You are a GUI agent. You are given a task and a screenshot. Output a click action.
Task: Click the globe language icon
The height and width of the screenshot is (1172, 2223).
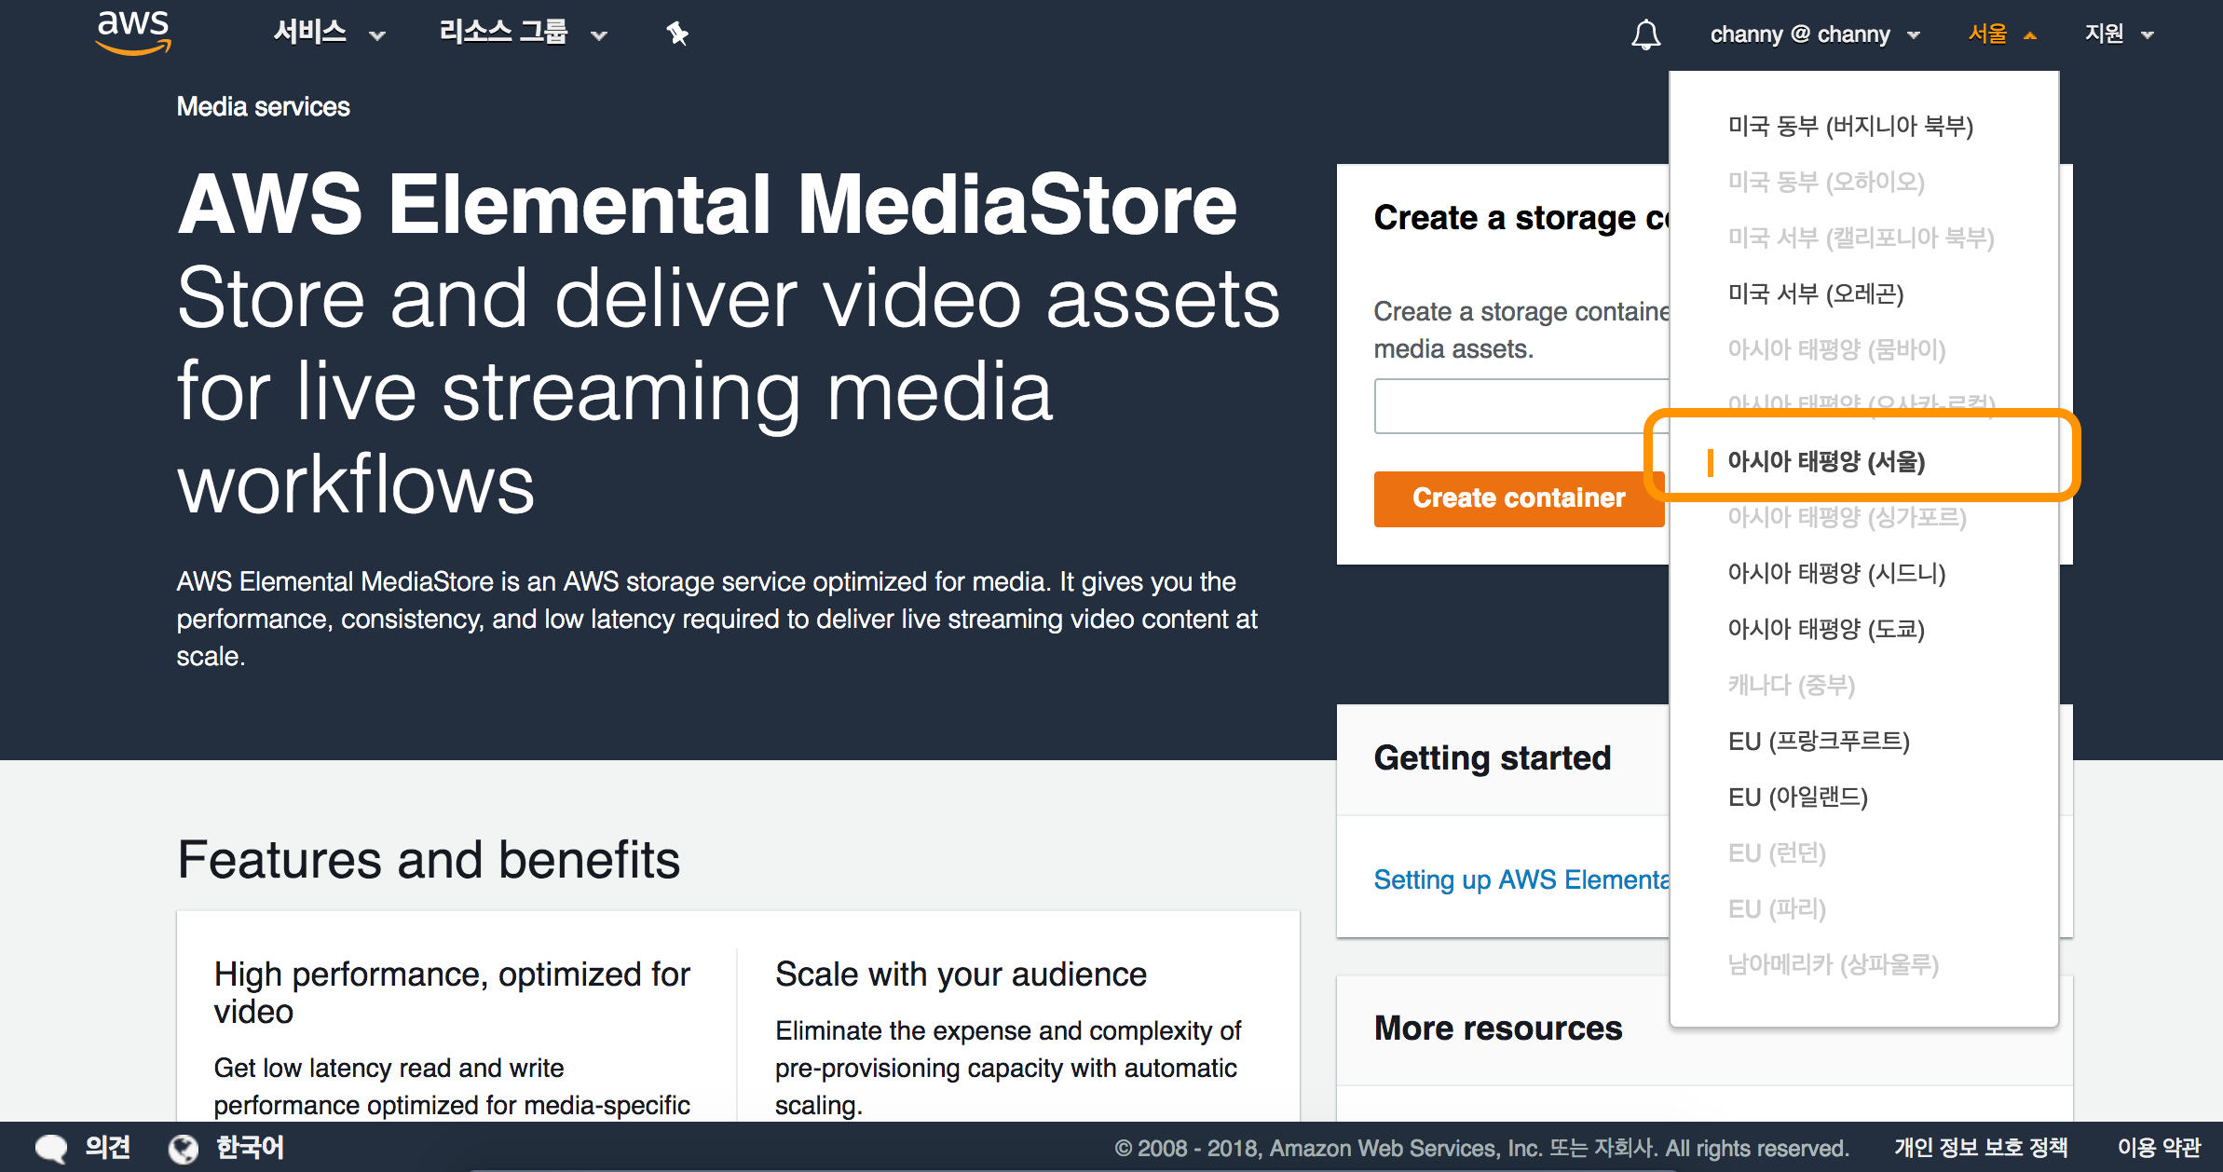[184, 1148]
